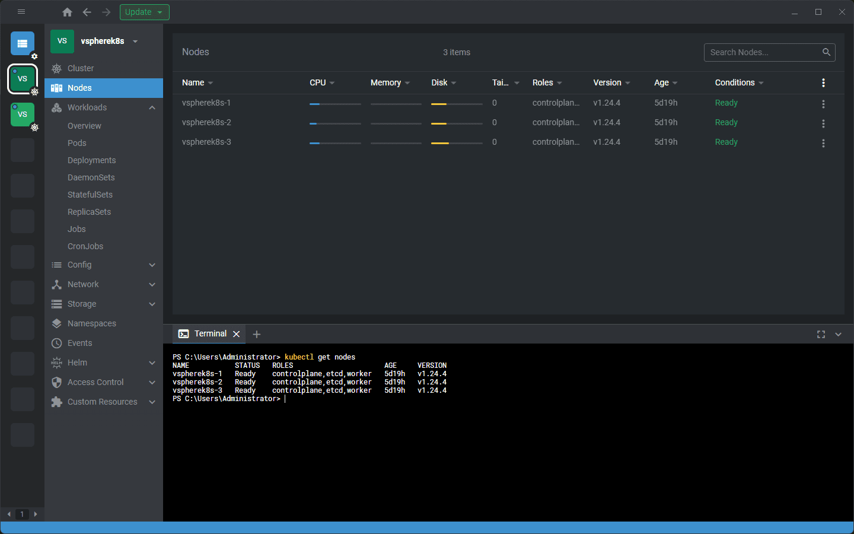854x534 pixels.
Task: Open Events in the sidebar
Action: 79,343
